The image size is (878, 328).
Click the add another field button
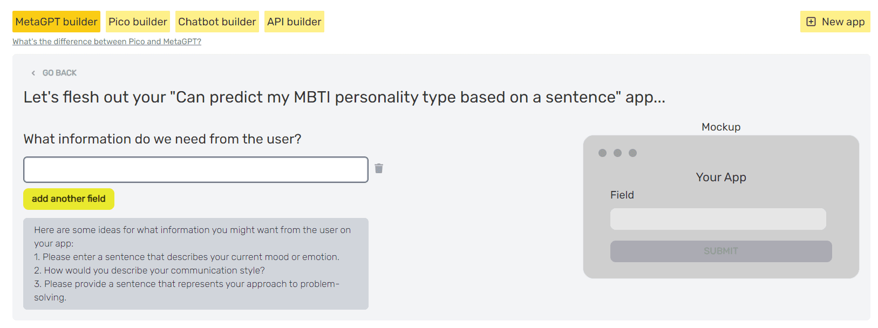(x=69, y=199)
